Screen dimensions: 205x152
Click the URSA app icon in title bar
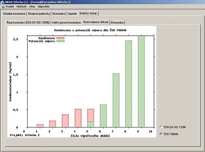pyautogui.click(x=2, y=2)
